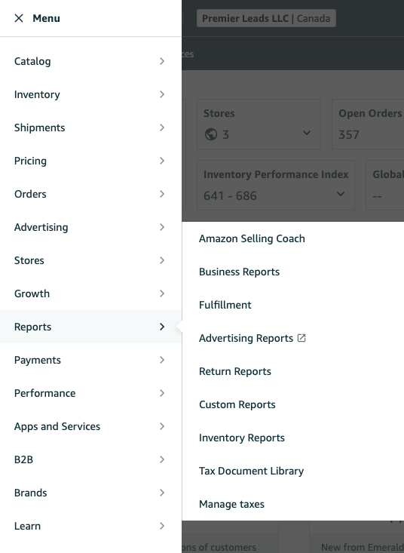Open Amazon Selling Coach report
The width and height of the screenshot is (404, 553).
(x=252, y=238)
